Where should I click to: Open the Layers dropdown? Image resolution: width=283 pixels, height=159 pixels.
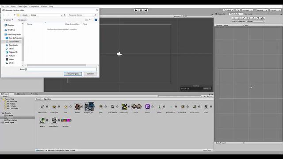point(262,10)
